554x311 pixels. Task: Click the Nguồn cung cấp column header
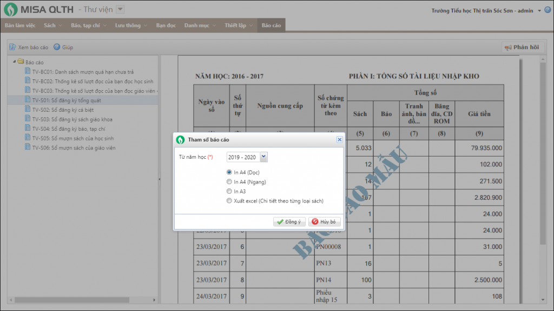click(x=280, y=106)
